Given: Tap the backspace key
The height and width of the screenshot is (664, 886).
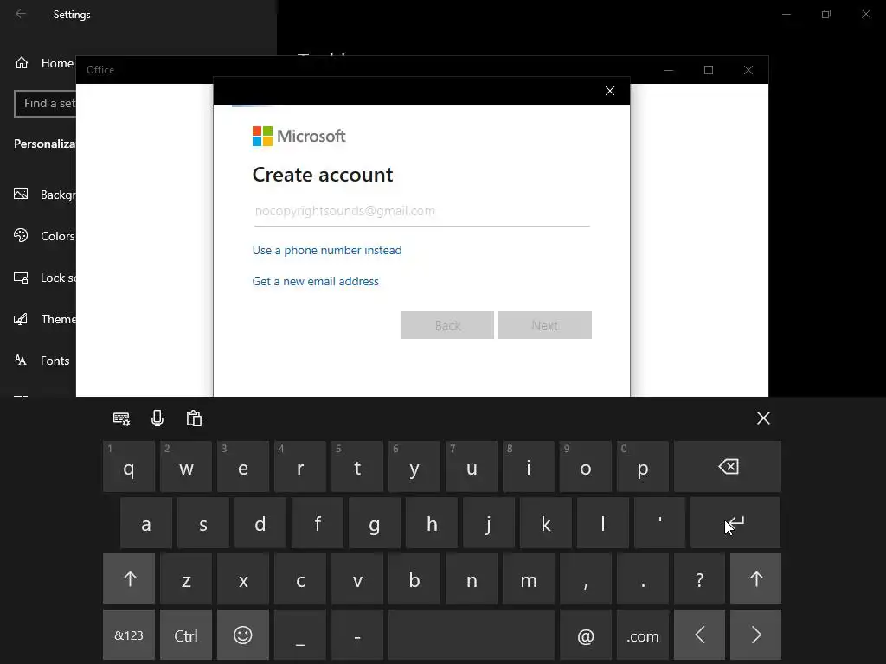Looking at the screenshot, I should point(728,466).
